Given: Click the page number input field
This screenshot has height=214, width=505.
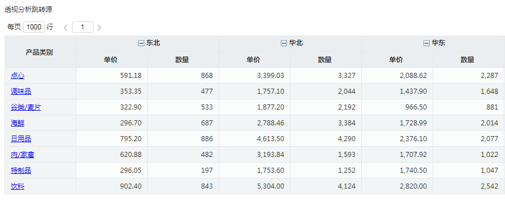Looking at the screenshot, I should 83,27.
